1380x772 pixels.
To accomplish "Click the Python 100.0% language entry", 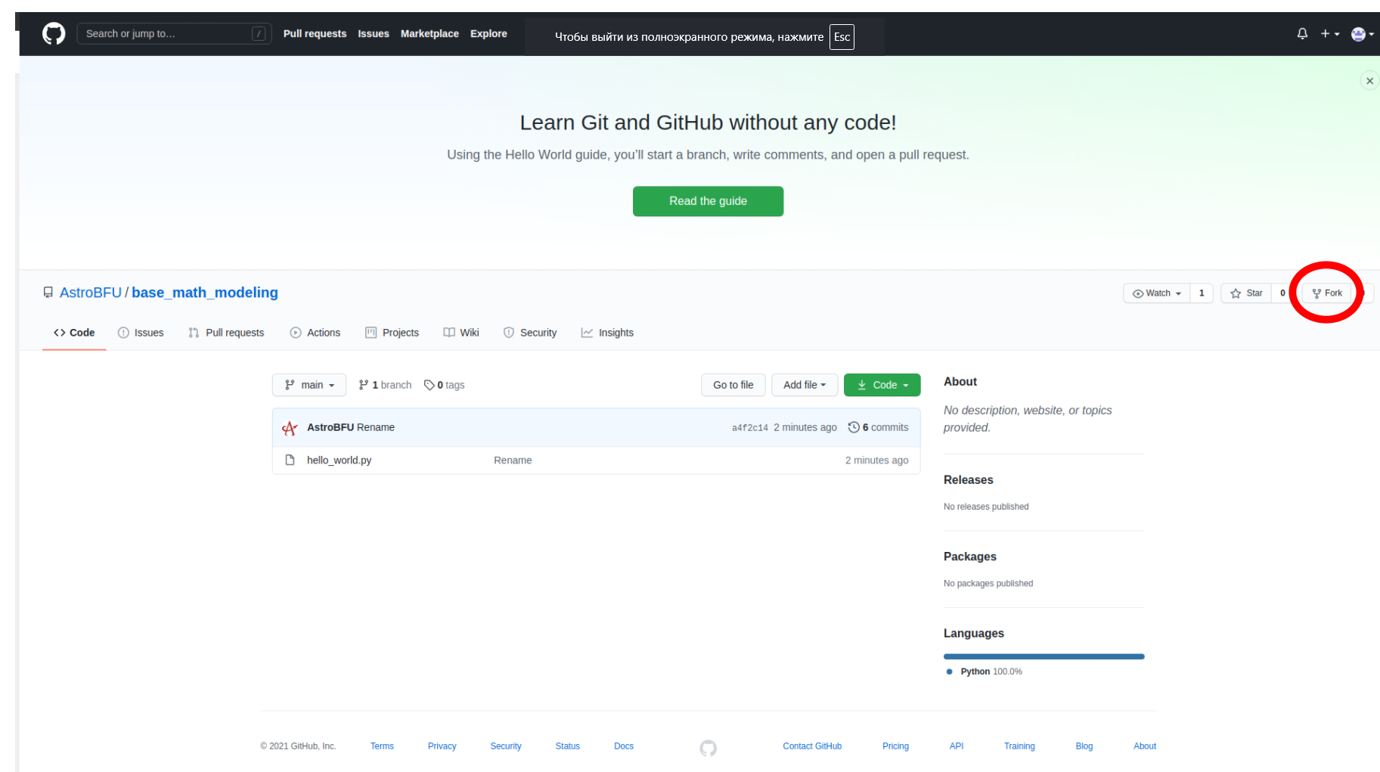I will 984,671.
